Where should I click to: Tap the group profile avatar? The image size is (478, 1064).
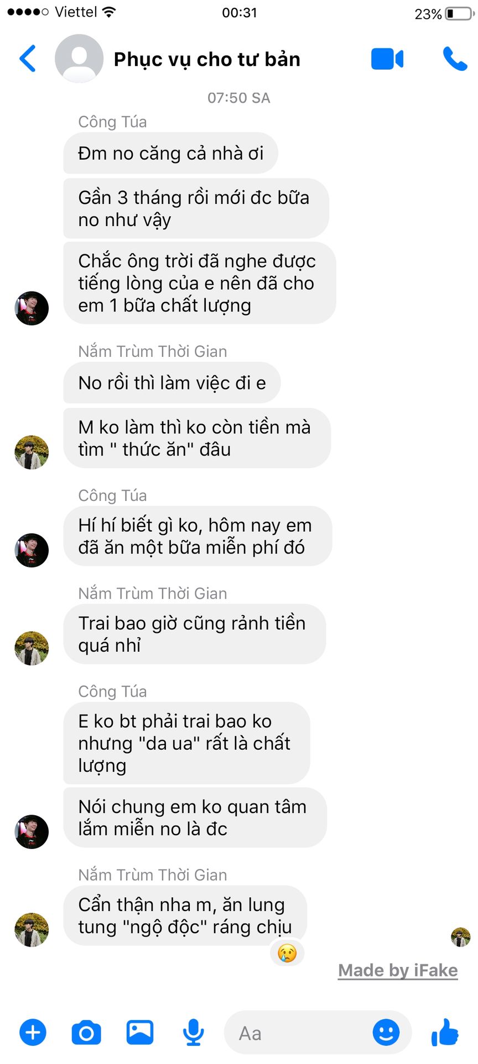click(x=79, y=58)
